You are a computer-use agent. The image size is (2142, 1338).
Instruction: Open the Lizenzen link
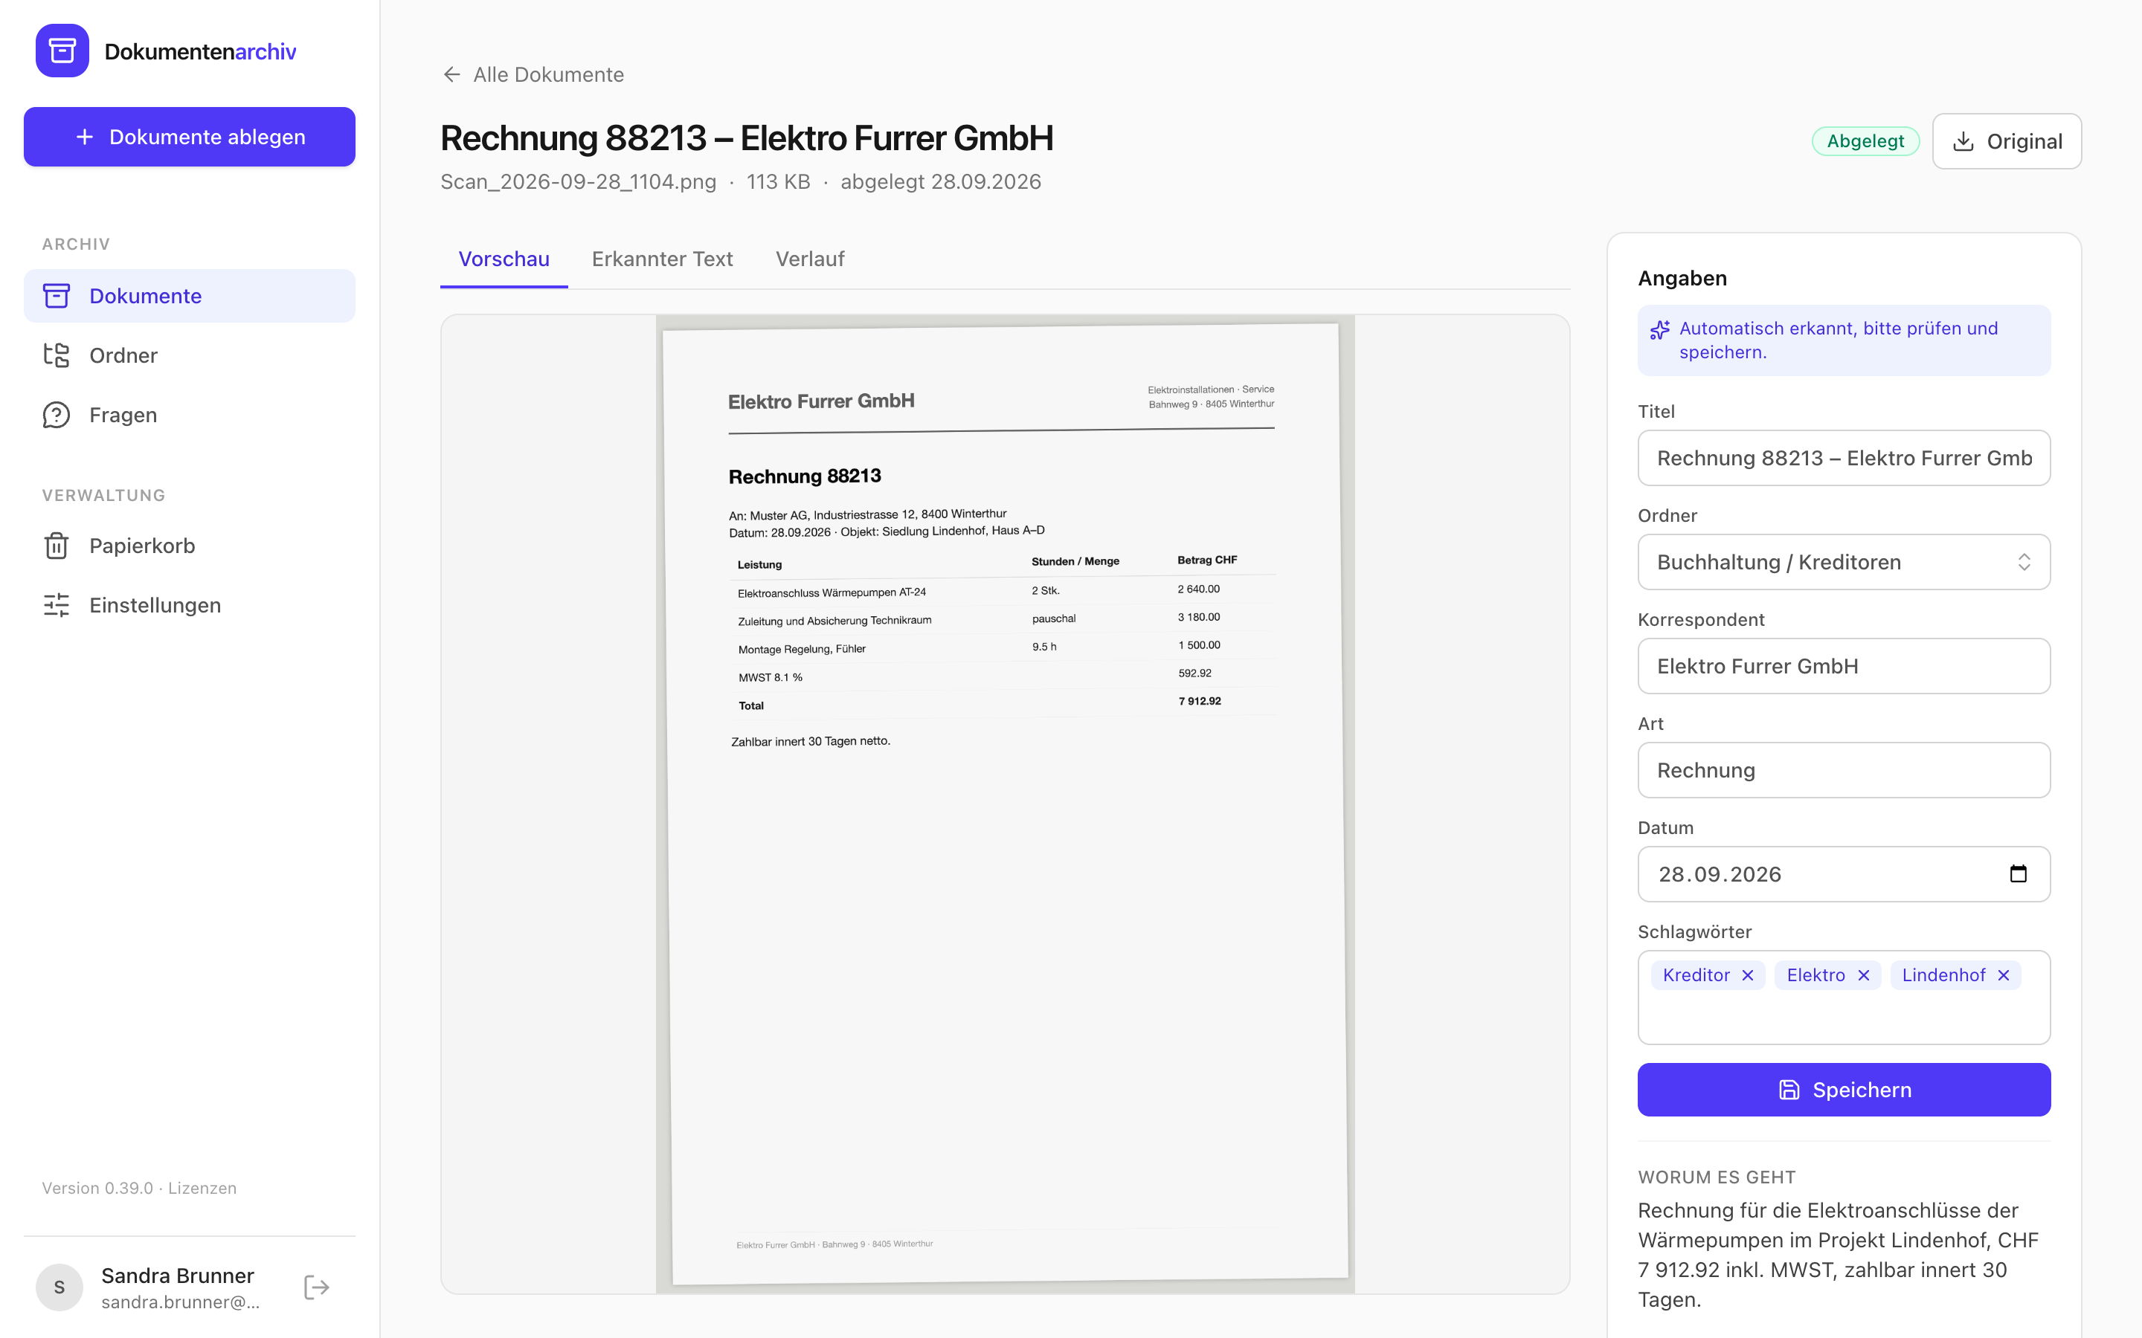(x=202, y=1188)
